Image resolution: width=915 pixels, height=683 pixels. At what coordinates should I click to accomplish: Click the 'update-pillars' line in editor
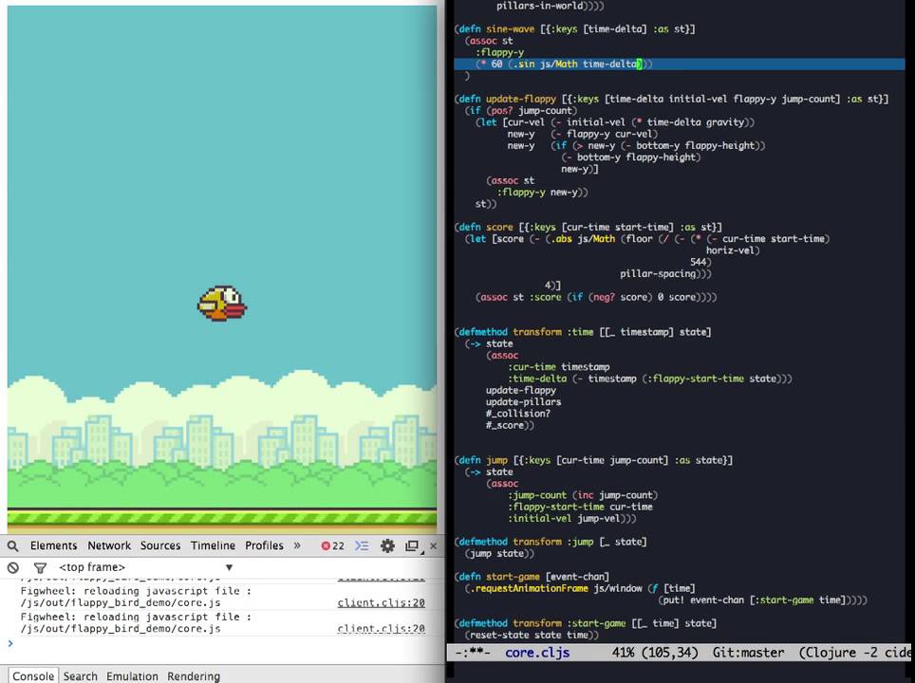(523, 402)
